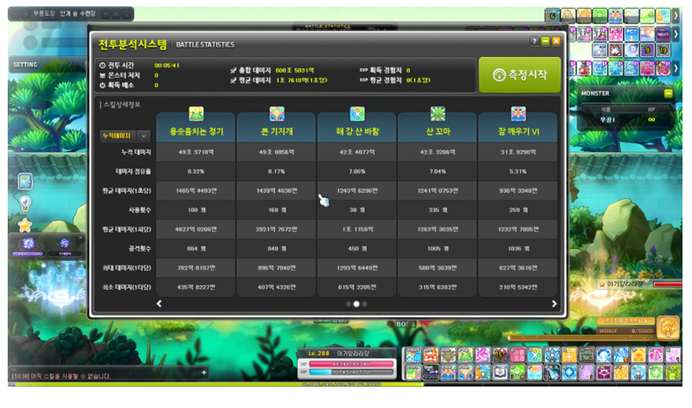Expand the first buff row chevron
Image resolution: width=692 pixels, height=408 pixels.
(676, 16)
